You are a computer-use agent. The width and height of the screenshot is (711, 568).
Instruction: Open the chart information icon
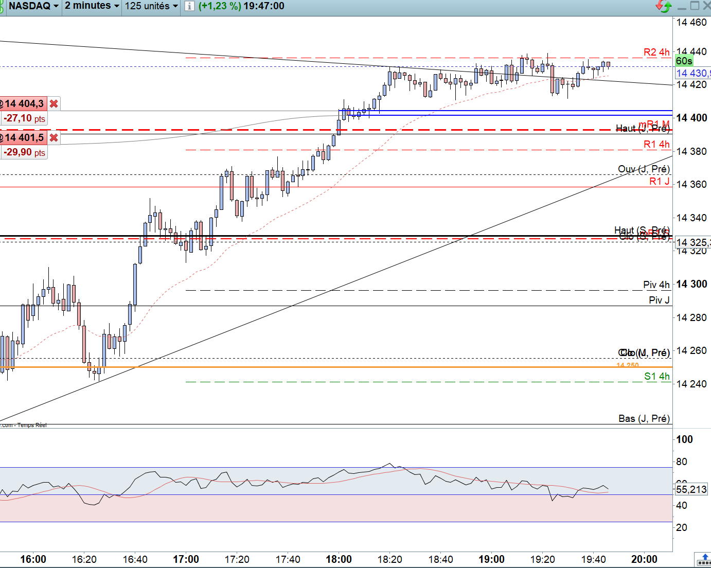click(190, 6)
